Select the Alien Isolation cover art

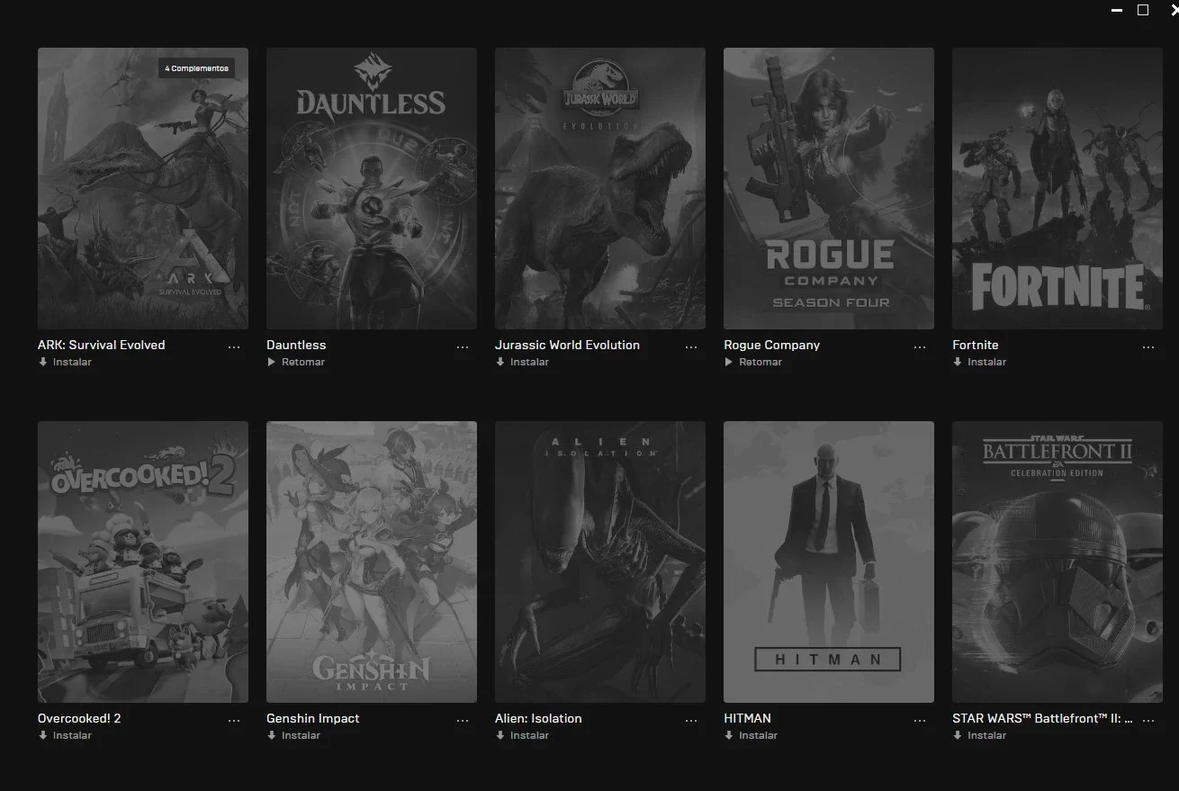[x=600, y=562]
